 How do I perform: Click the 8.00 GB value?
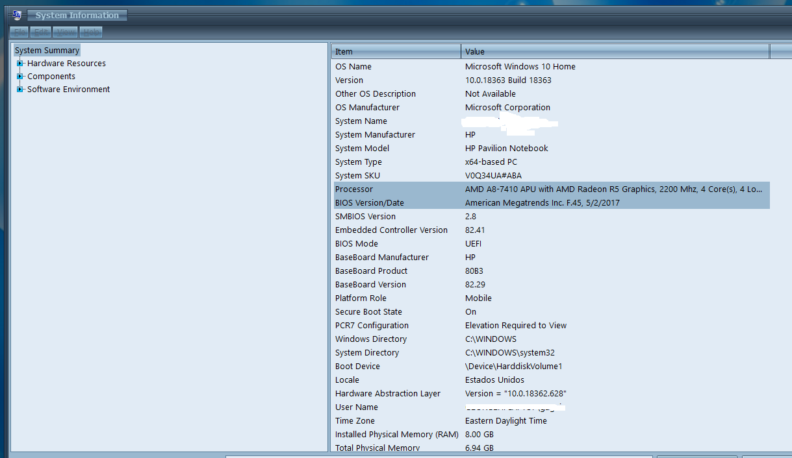coord(479,435)
